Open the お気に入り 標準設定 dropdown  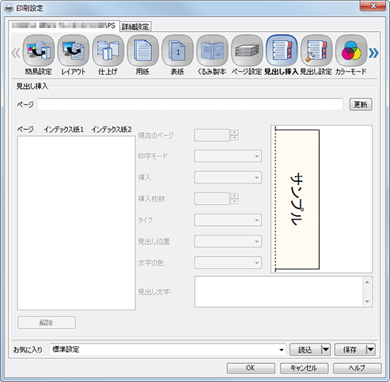point(167,350)
